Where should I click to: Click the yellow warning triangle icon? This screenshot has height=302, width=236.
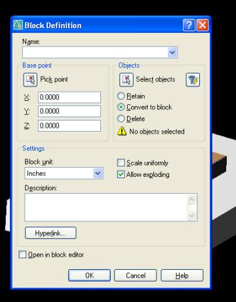[x=122, y=131]
